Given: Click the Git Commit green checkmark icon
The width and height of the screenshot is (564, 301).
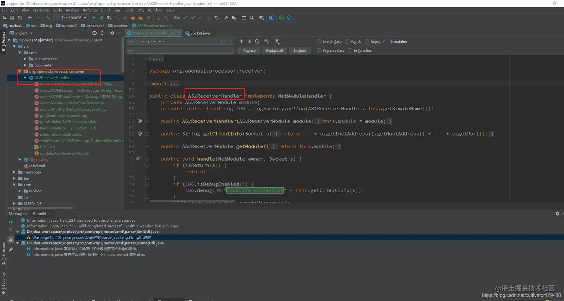Looking at the screenshot, I should coord(193,18).
